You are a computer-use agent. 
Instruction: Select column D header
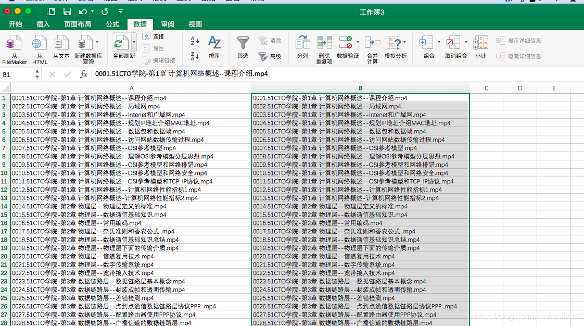[x=519, y=89]
